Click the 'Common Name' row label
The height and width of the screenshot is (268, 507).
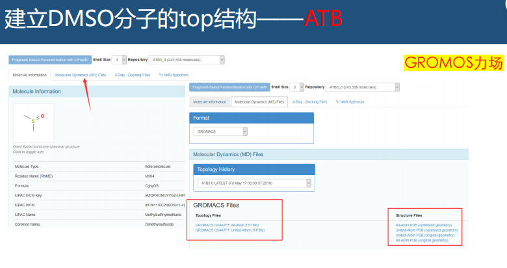click(27, 224)
